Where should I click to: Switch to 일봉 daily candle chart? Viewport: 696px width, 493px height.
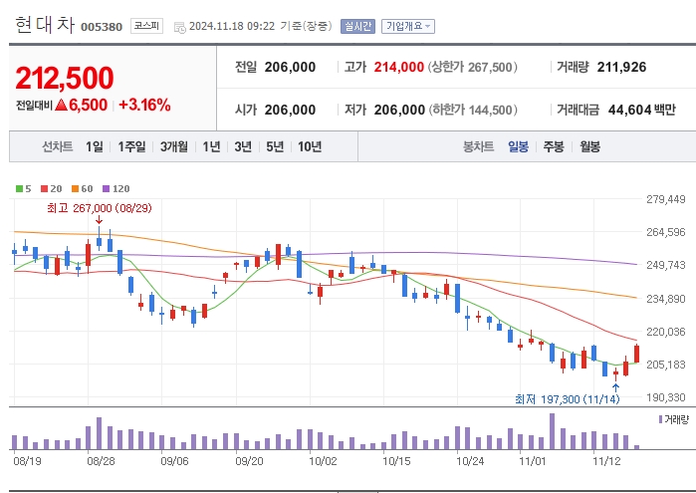coord(519,146)
